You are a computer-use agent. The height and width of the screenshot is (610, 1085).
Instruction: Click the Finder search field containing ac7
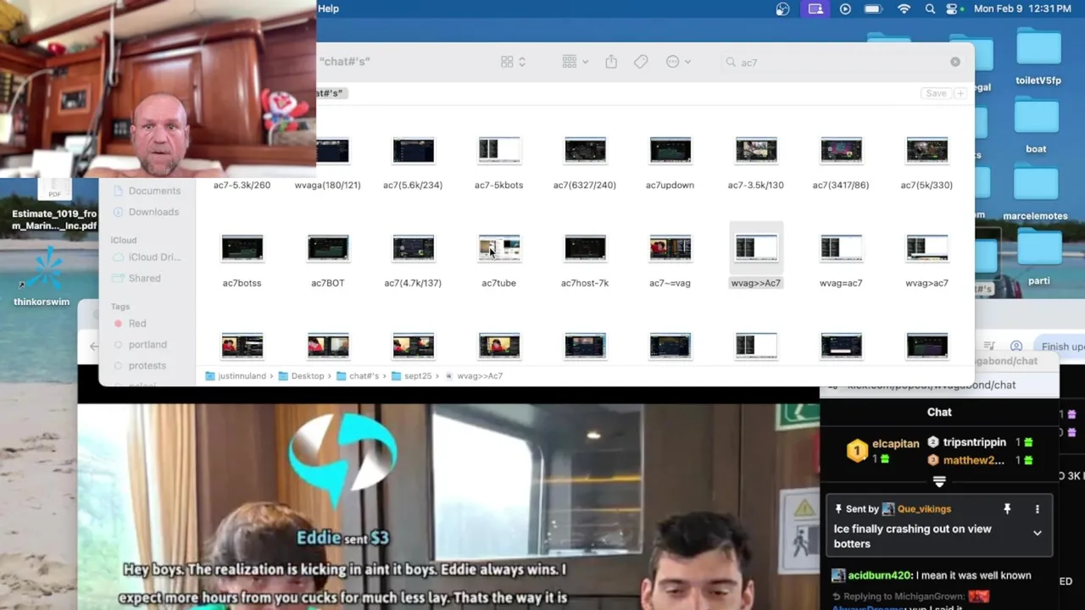tap(843, 62)
